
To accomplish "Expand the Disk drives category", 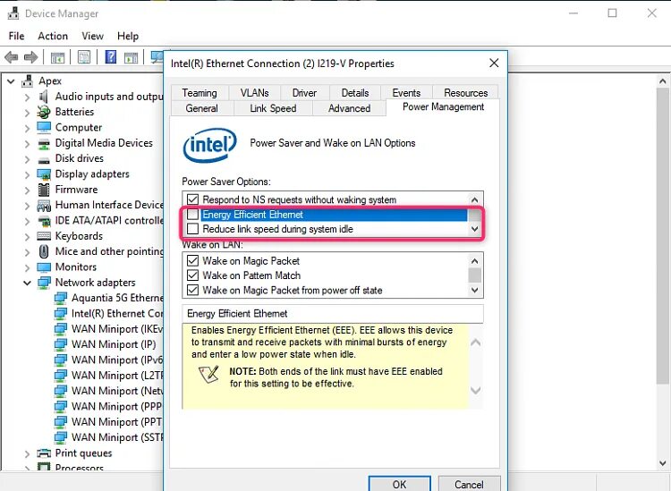I will pyautogui.click(x=28, y=159).
